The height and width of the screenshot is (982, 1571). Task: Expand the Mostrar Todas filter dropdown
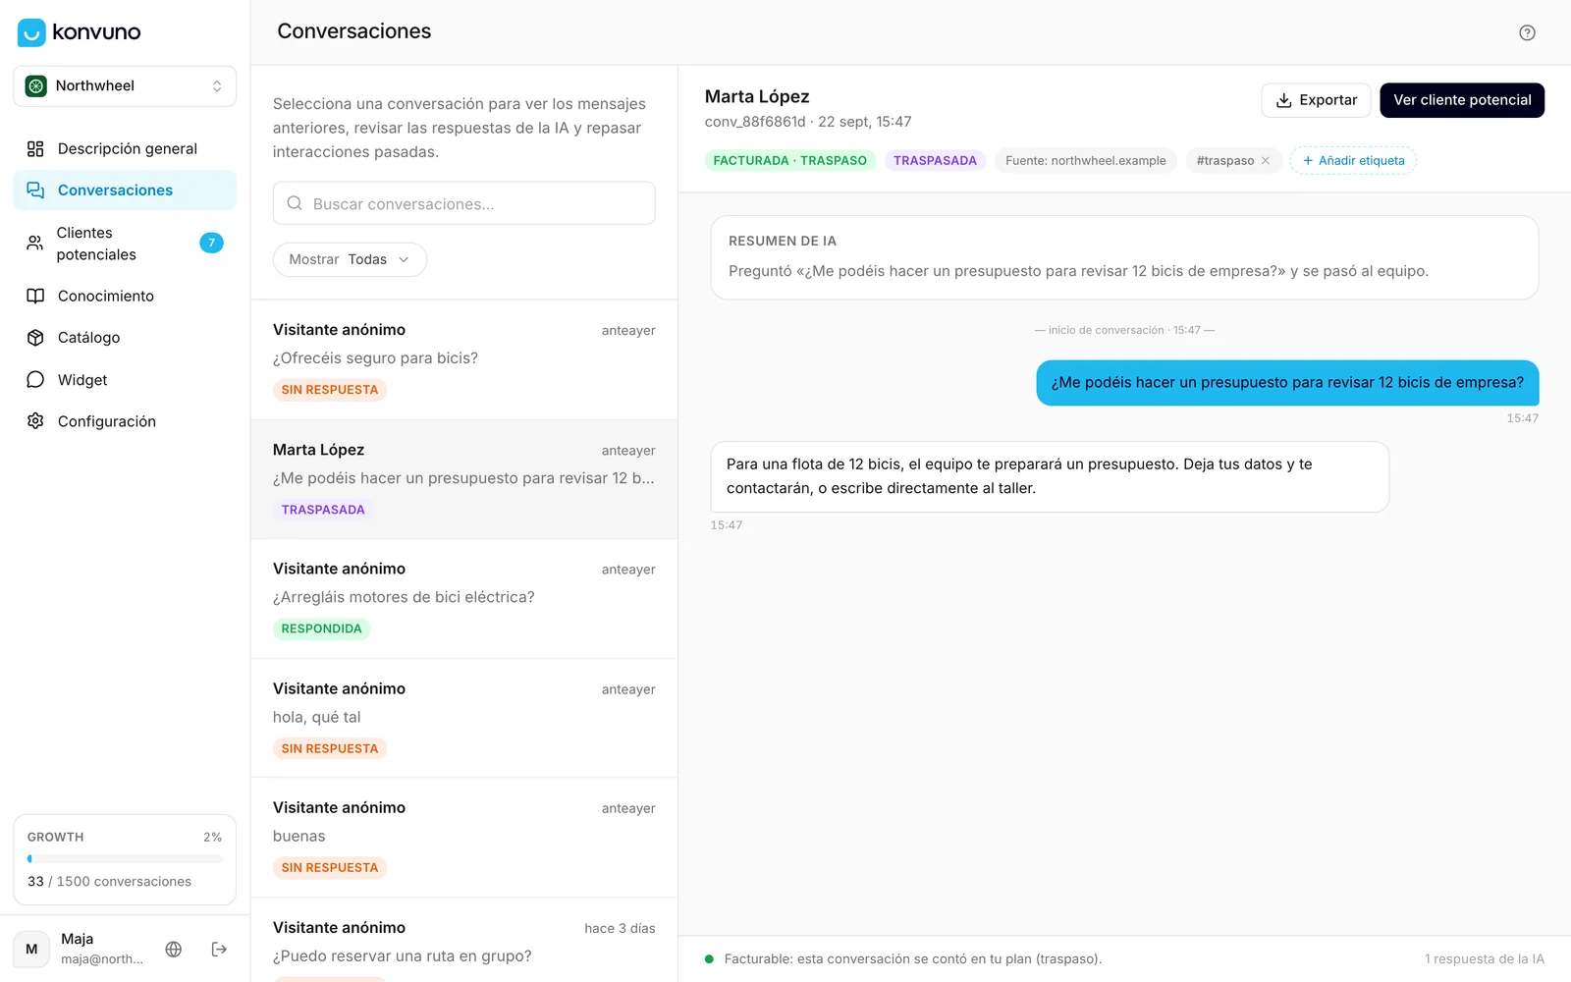pos(350,259)
